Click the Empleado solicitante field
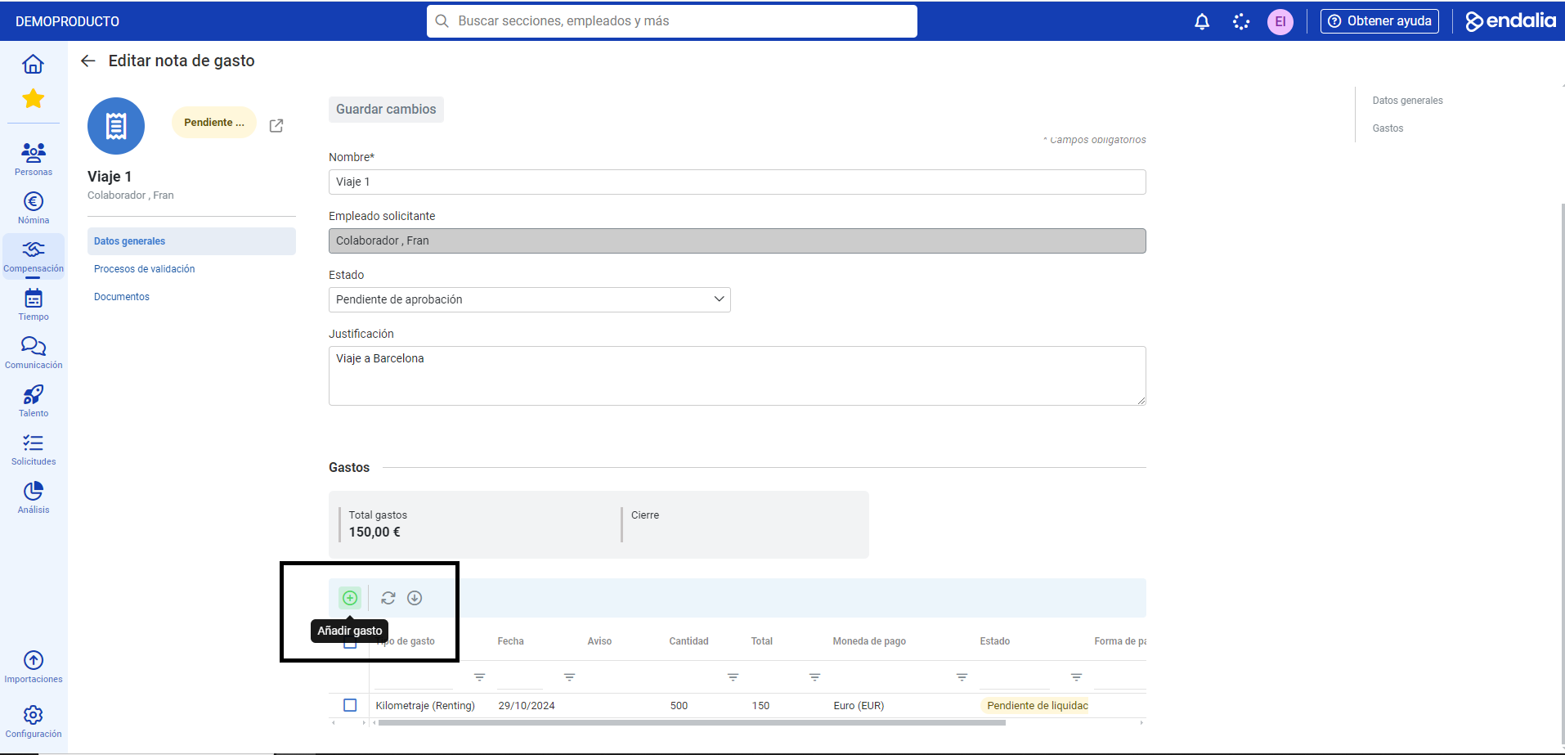1565x755 pixels. pyautogui.click(x=737, y=240)
